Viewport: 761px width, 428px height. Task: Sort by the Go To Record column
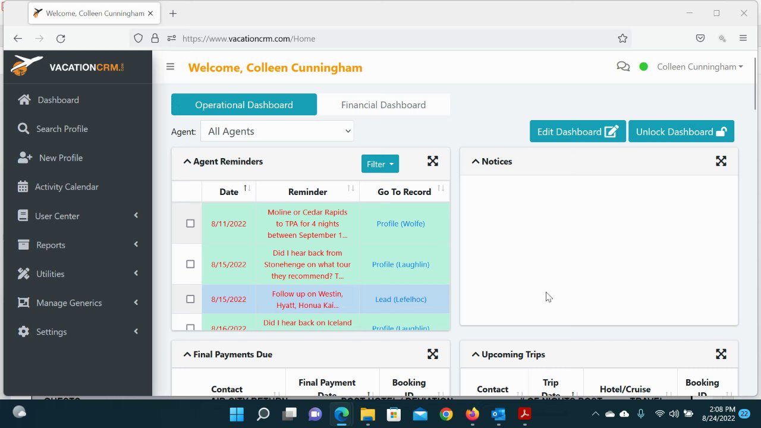404,191
